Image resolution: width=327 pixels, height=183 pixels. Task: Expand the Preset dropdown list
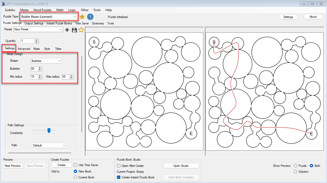pos(38,30)
